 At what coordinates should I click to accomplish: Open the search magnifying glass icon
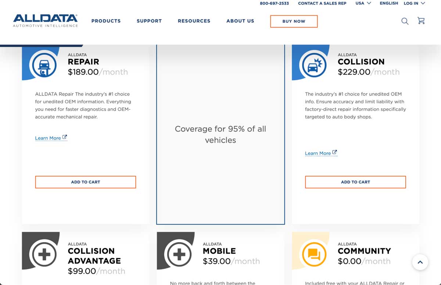pyautogui.click(x=405, y=21)
